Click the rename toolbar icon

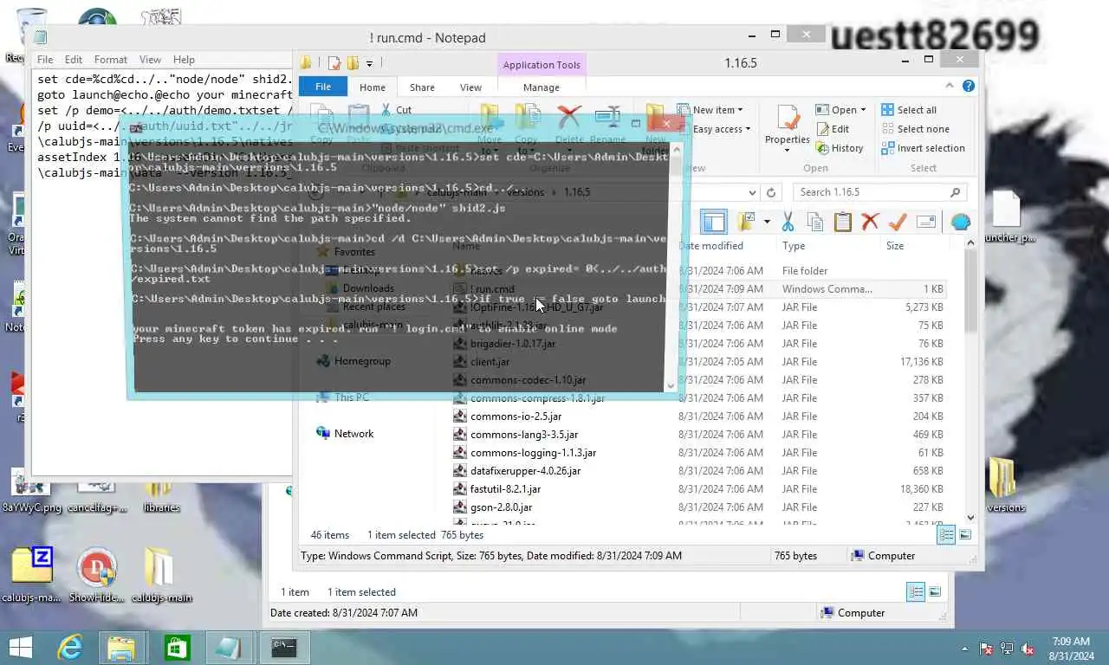click(x=925, y=223)
